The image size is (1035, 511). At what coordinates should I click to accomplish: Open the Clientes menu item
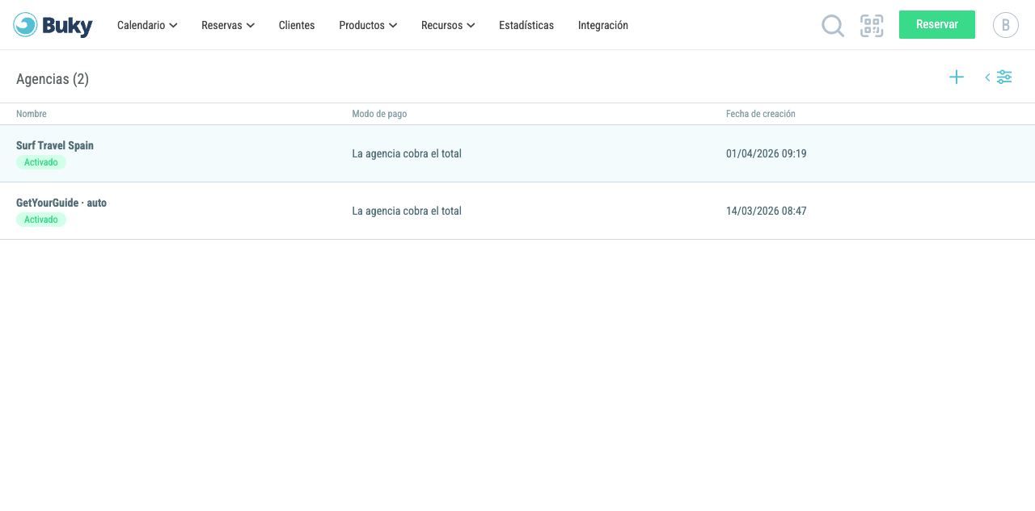pos(297,25)
